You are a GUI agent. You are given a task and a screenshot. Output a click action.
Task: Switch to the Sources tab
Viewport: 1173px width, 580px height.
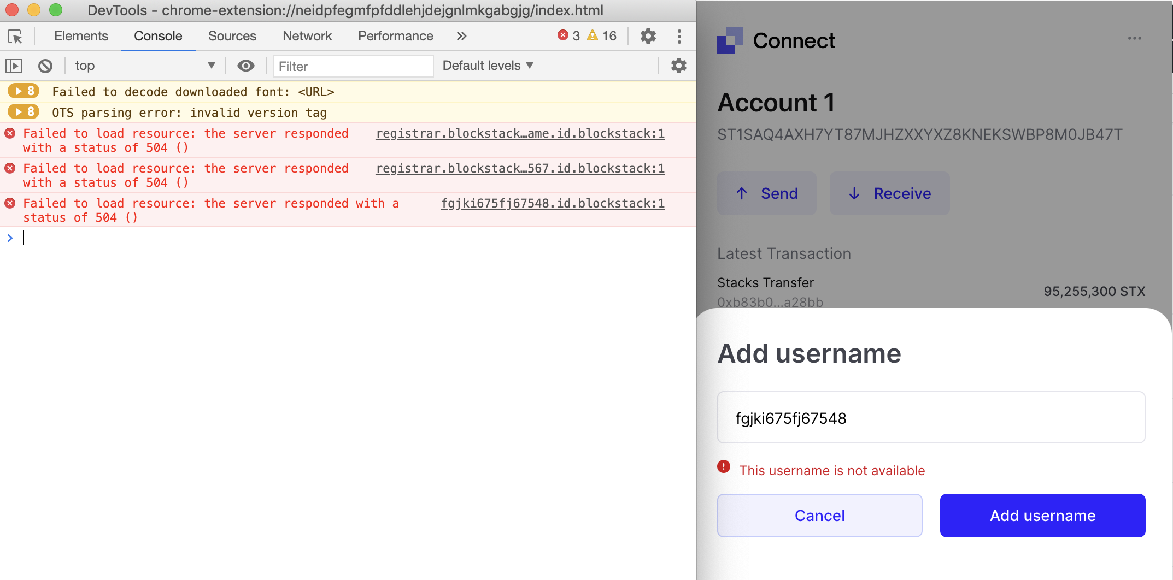[x=232, y=36]
